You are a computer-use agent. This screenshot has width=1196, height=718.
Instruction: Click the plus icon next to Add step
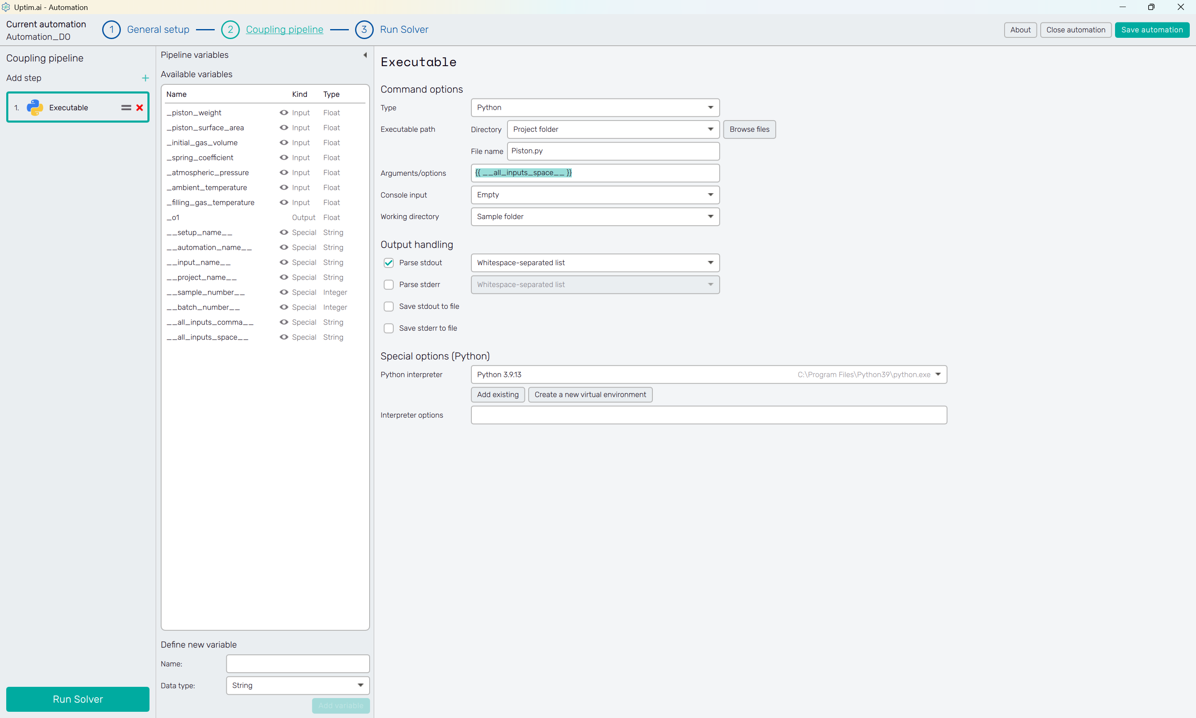(145, 78)
